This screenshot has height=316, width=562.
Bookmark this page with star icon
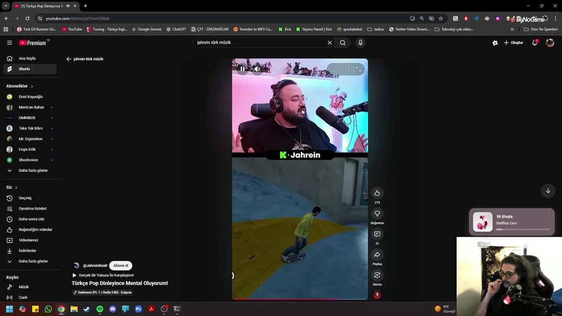(441, 18)
